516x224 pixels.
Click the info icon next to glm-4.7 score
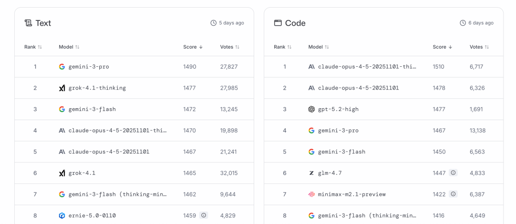pos(453,173)
